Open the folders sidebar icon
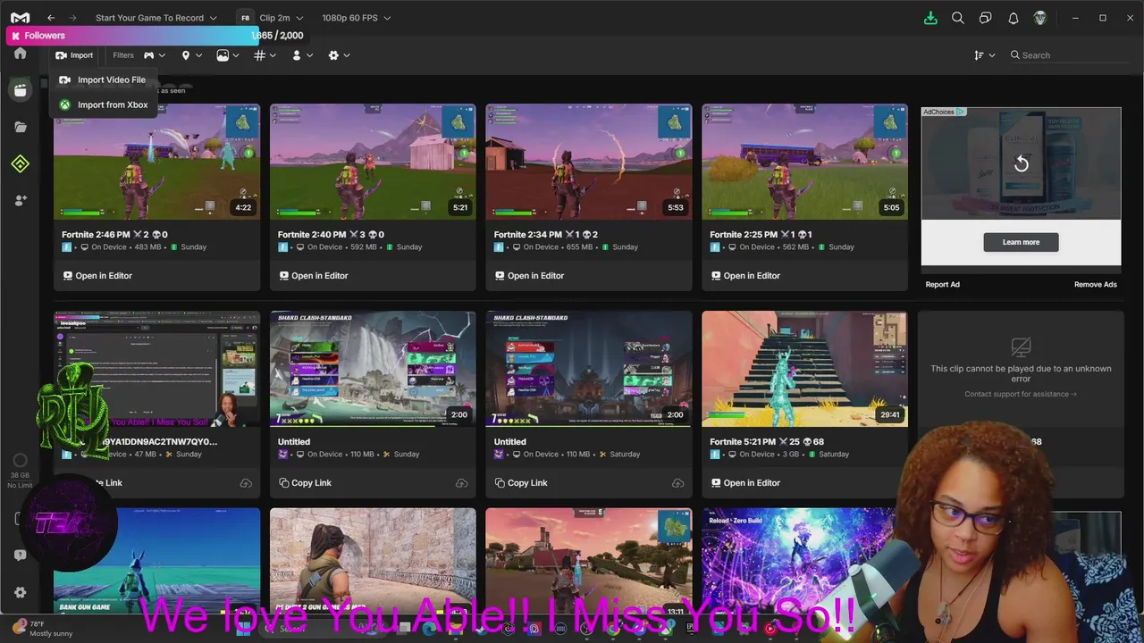Image resolution: width=1144 pixels, height=643 pixels. click(x=20, y=127)
